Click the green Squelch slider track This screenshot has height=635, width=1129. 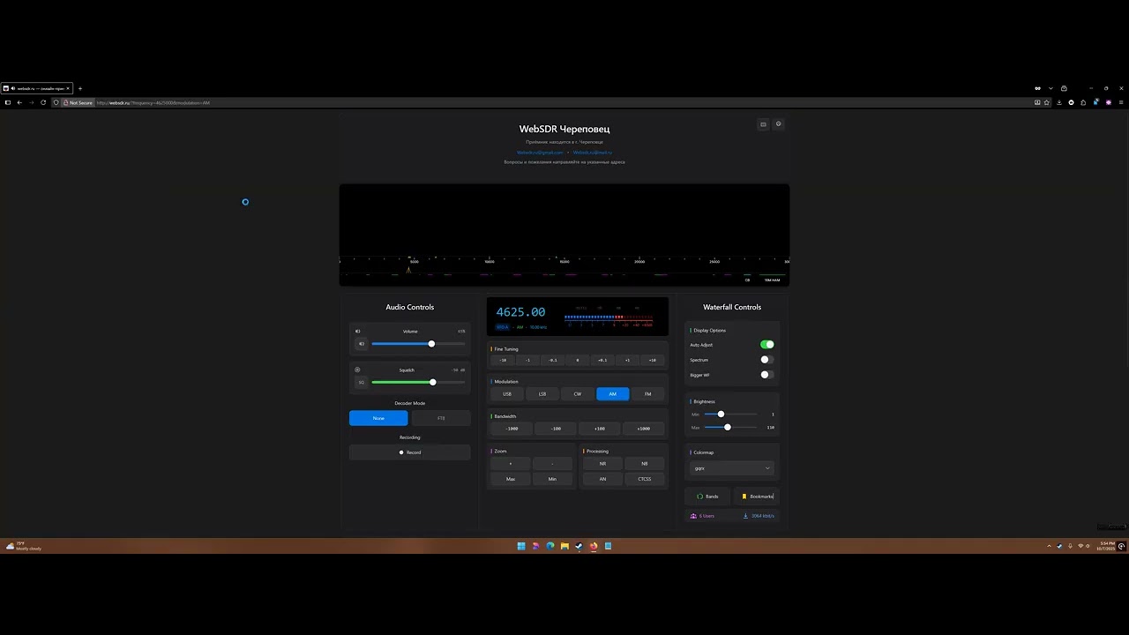click(x=418, y=383)
